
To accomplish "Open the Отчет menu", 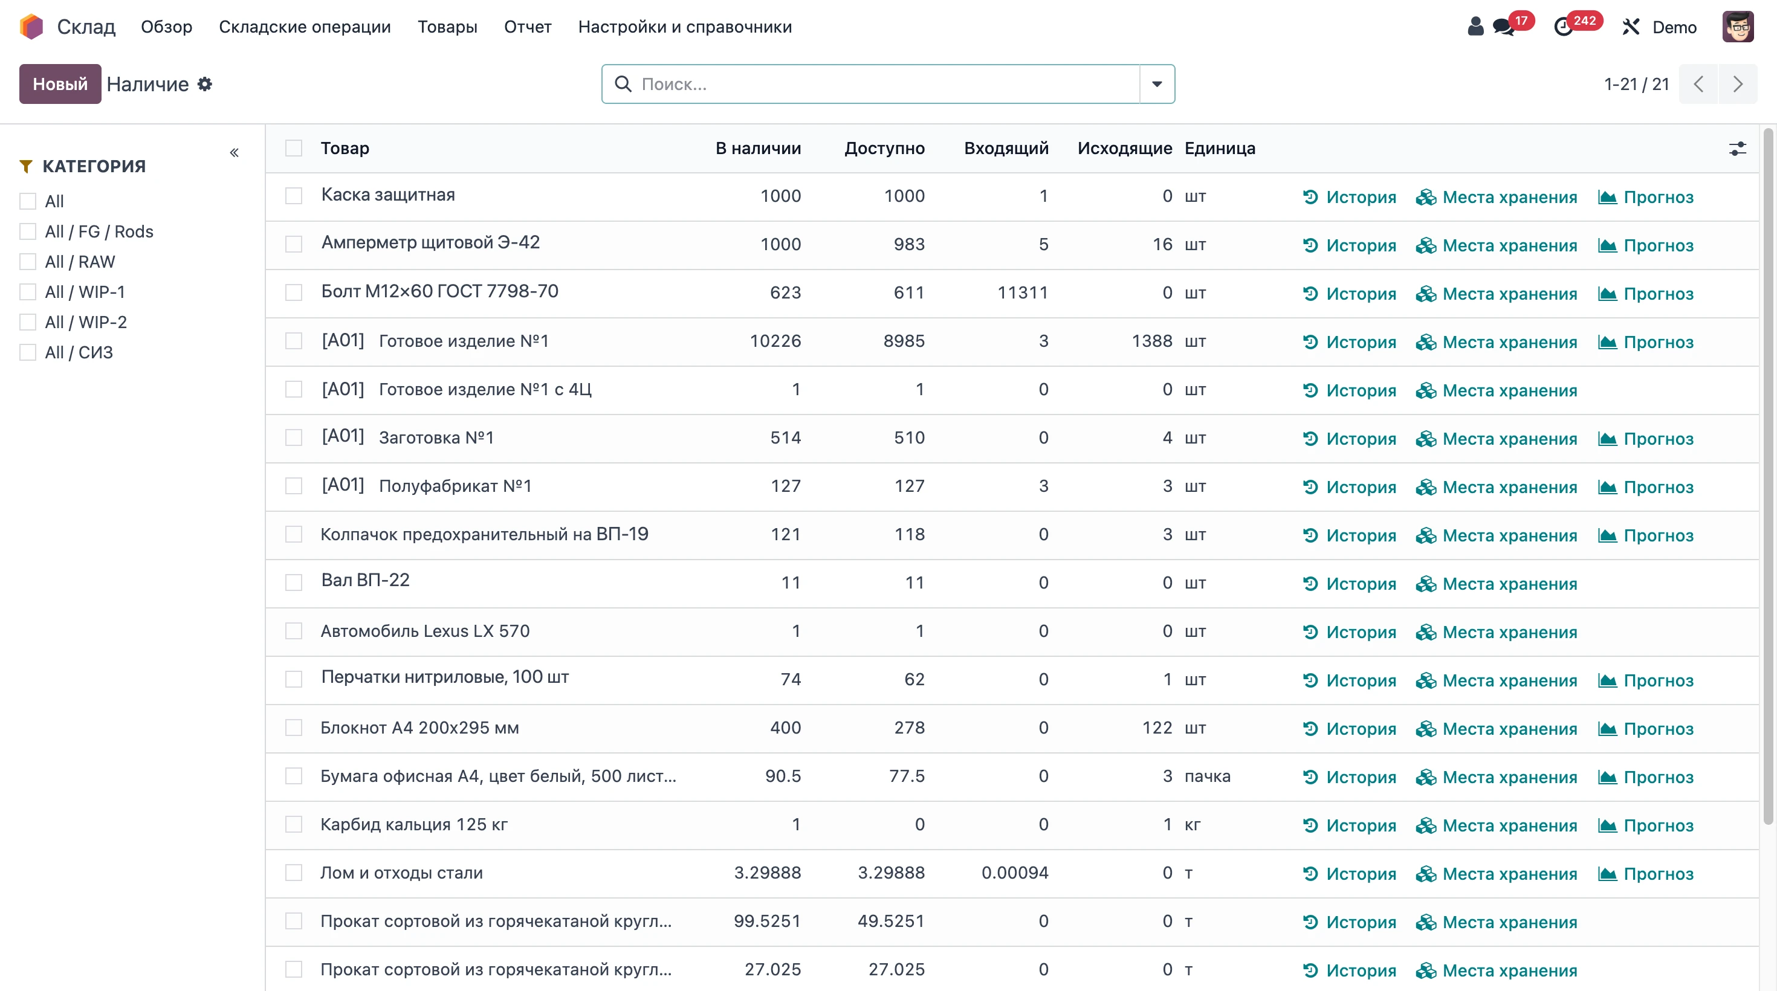I will click(x=528, y=27).
